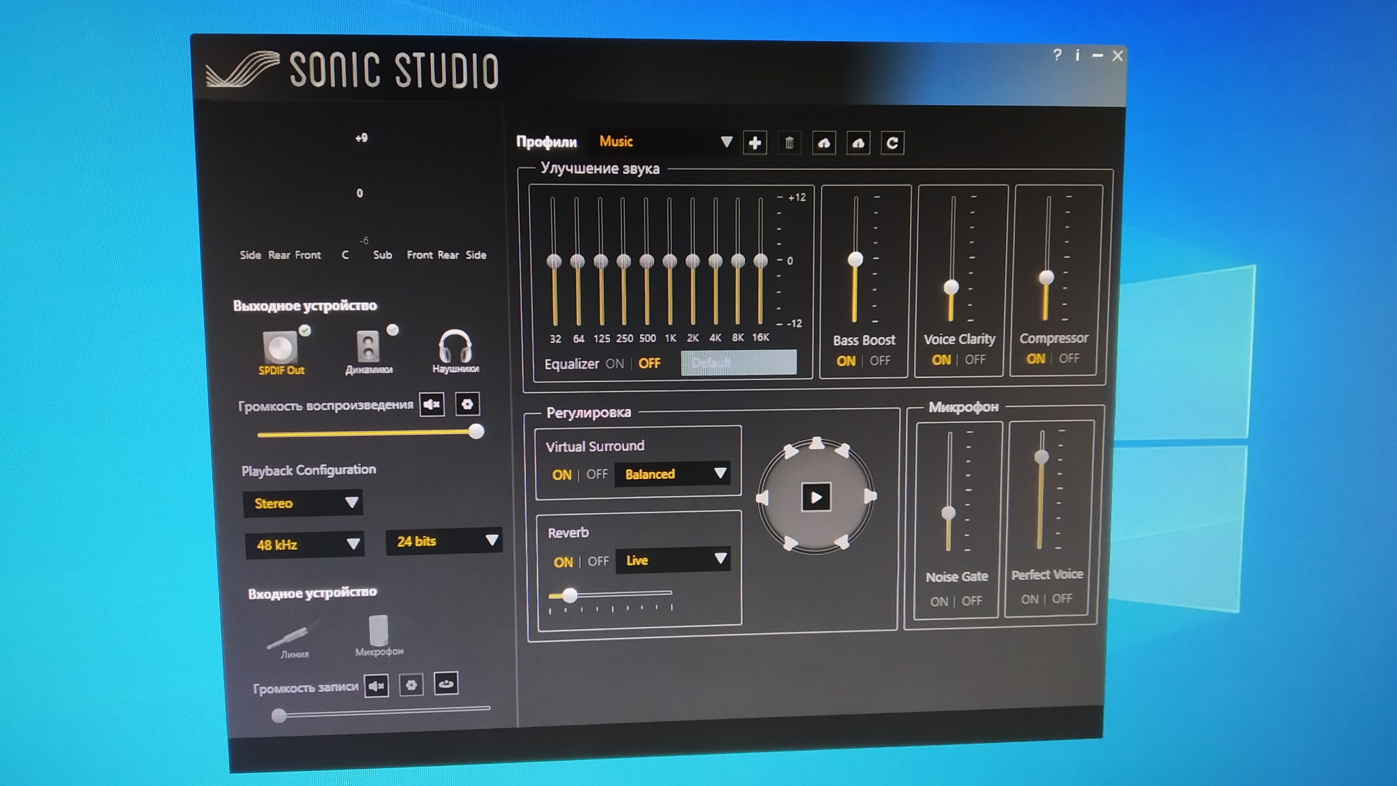Click the 250 Hz equalizer band knob
The height and width of the screenshot is (786, 1397).
[x=623, y=261]
